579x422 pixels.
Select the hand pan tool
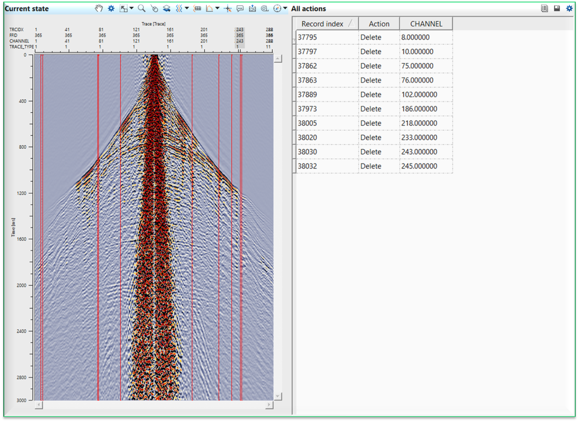pos(99,8)
